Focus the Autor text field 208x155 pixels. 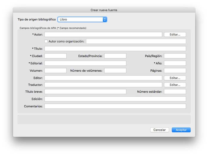tap(103, 35)
